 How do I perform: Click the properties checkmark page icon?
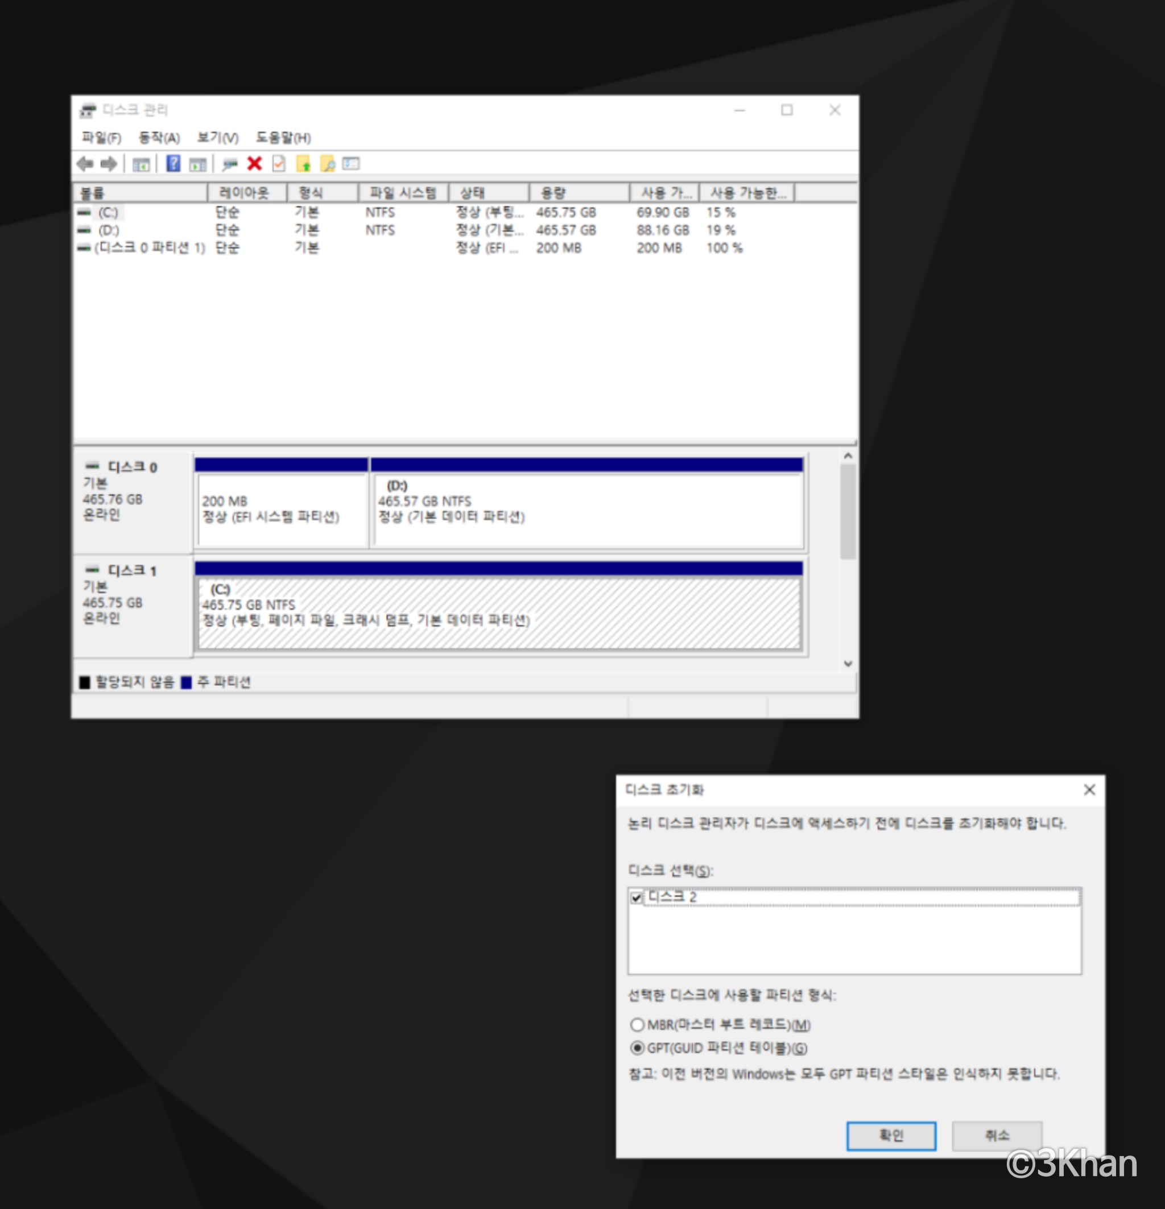click(279, 163)
